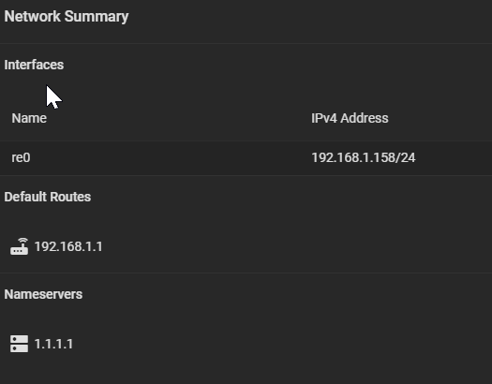Click the word Default in Default Routes heading

[x=25, y=197]
